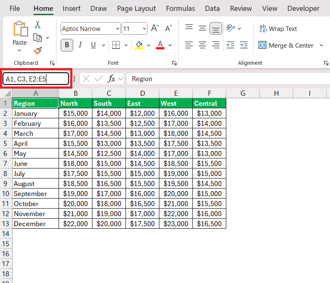This screenshot has height=283, width=330.
Task: Toggle Bold formatting
Action: point(67,45)
